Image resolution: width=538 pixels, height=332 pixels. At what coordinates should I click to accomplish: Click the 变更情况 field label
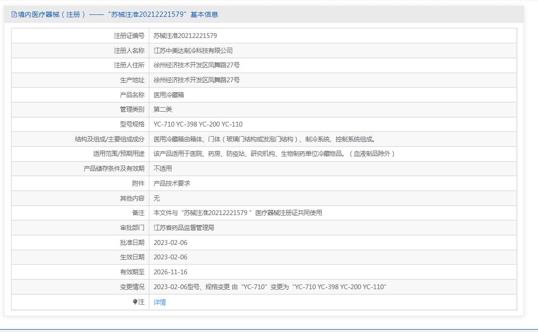tap(132, 287)
